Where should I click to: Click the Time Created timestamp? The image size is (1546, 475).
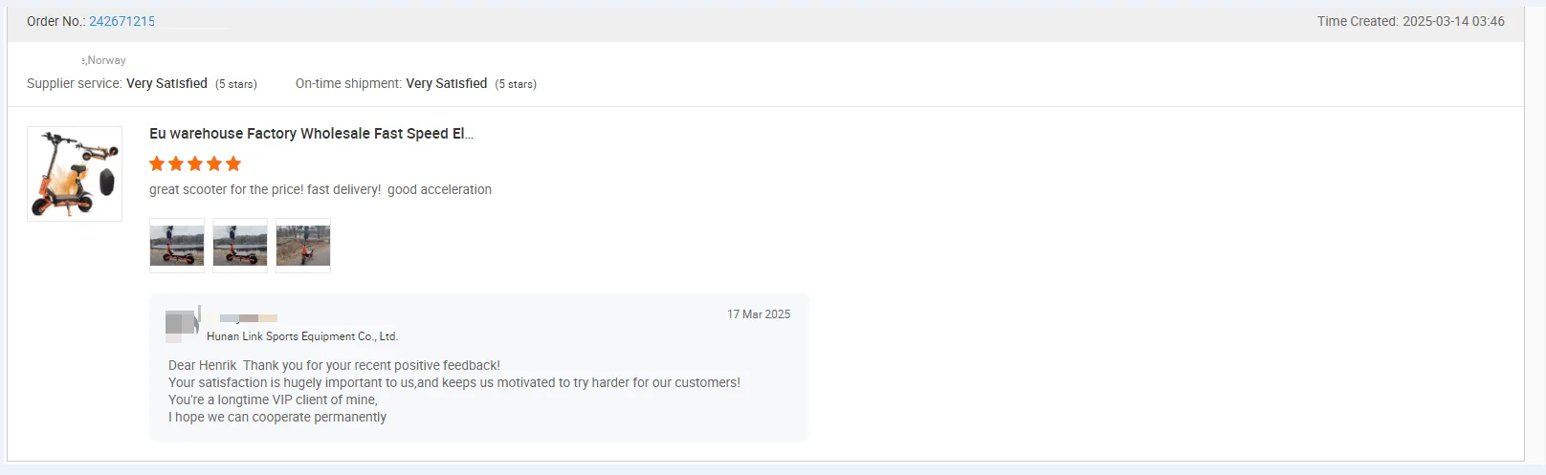pos(1410,21)
